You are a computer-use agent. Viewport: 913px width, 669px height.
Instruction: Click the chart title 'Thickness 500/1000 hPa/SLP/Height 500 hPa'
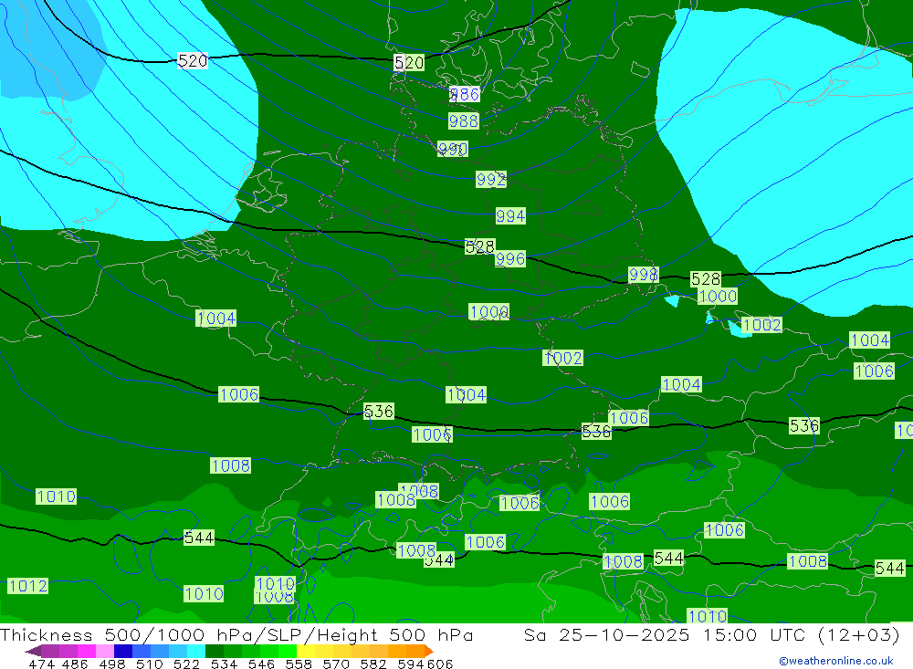(236, 634)
